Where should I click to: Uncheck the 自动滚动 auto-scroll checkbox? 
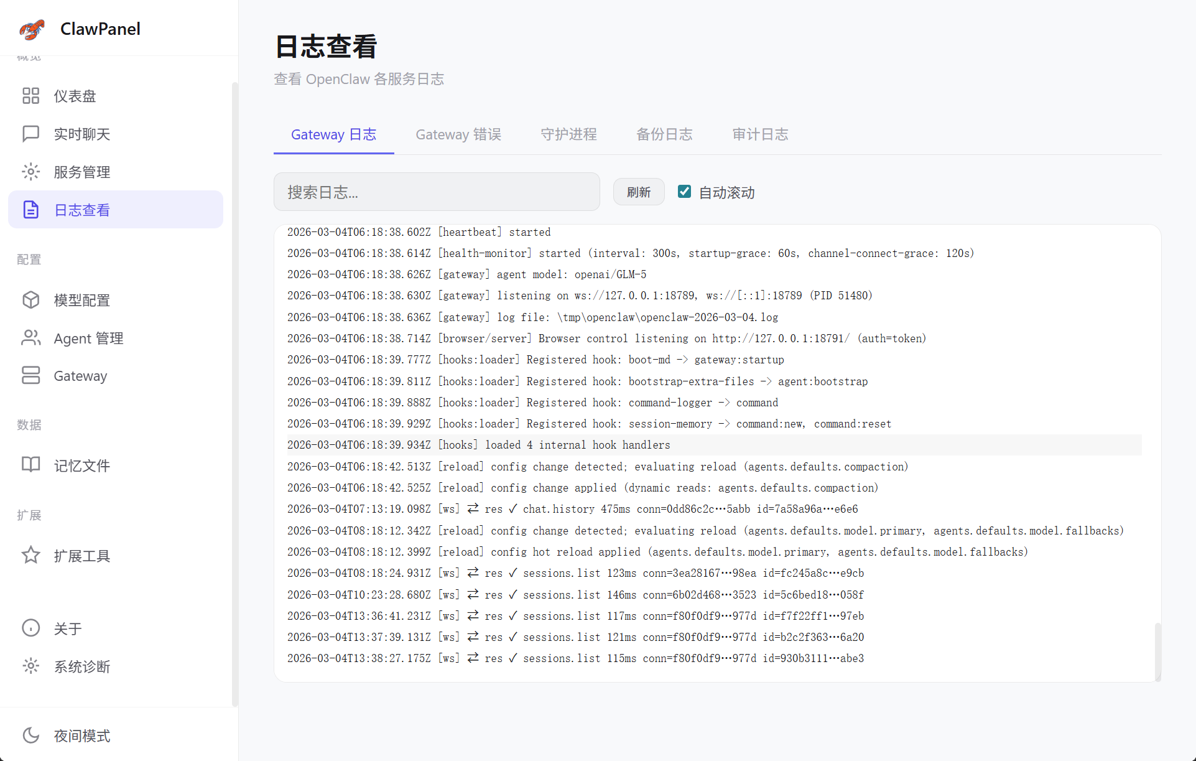[x=684, y=192]
